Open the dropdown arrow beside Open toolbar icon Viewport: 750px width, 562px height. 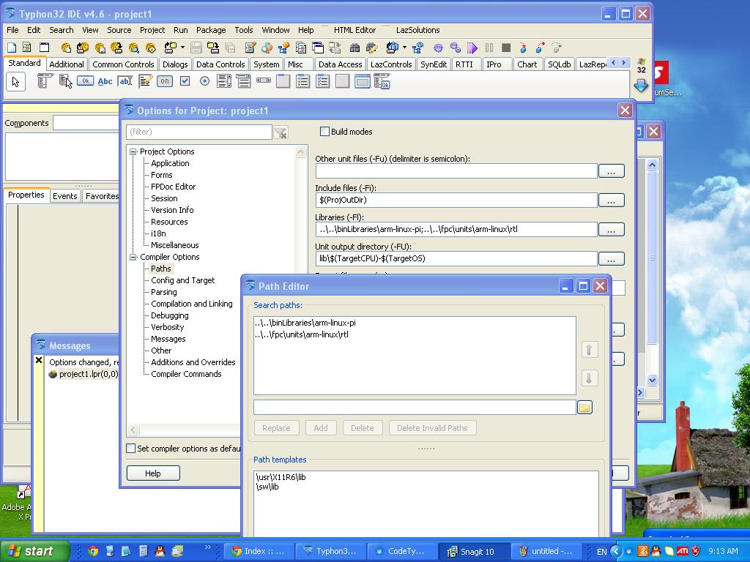tap(182, 48)
